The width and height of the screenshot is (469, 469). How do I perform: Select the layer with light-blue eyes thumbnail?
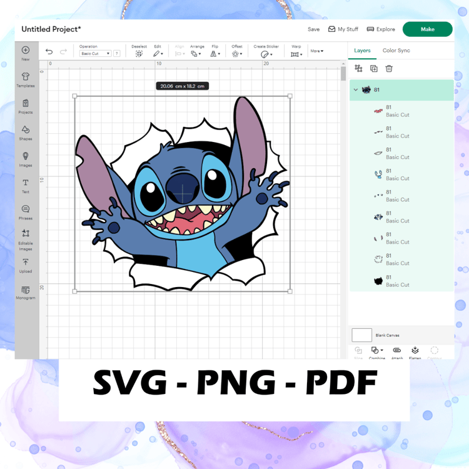pyautogui.click(x=401, y=174)
